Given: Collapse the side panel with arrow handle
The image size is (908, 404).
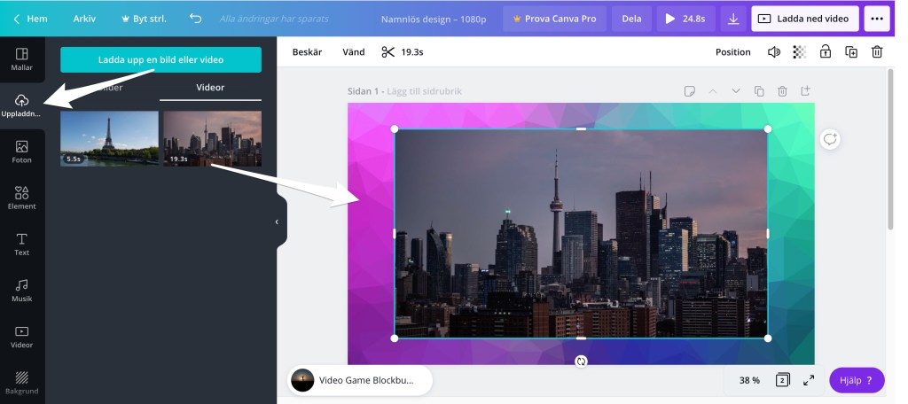Looking at the screenshot, I should (x=276, y=221).
